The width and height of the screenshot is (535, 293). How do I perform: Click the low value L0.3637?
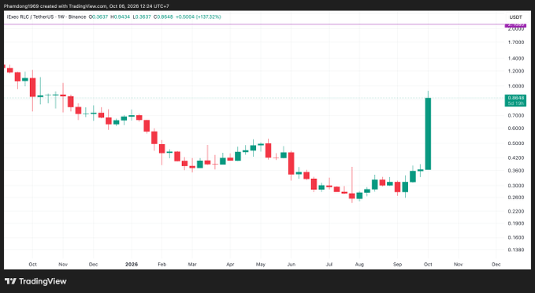[142, 17]
